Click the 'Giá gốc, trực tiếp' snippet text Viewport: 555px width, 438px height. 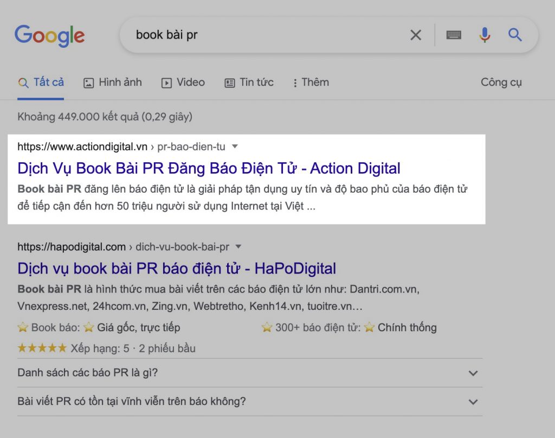138,327
